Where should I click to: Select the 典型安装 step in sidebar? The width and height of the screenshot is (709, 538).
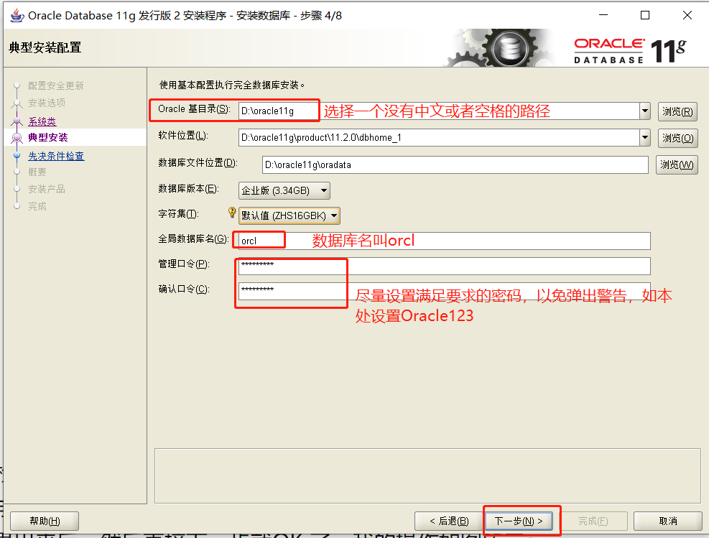[x=48, y=137]
